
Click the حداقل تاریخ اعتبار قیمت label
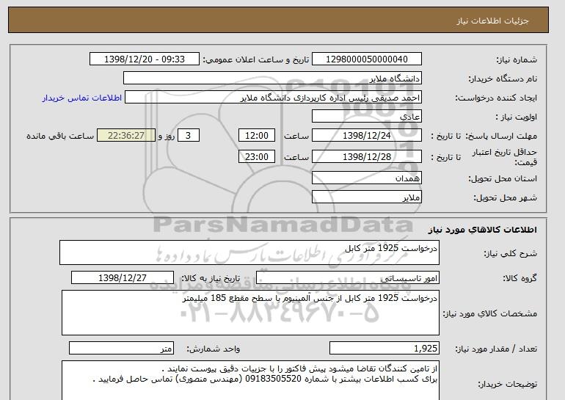pos(505,157)
